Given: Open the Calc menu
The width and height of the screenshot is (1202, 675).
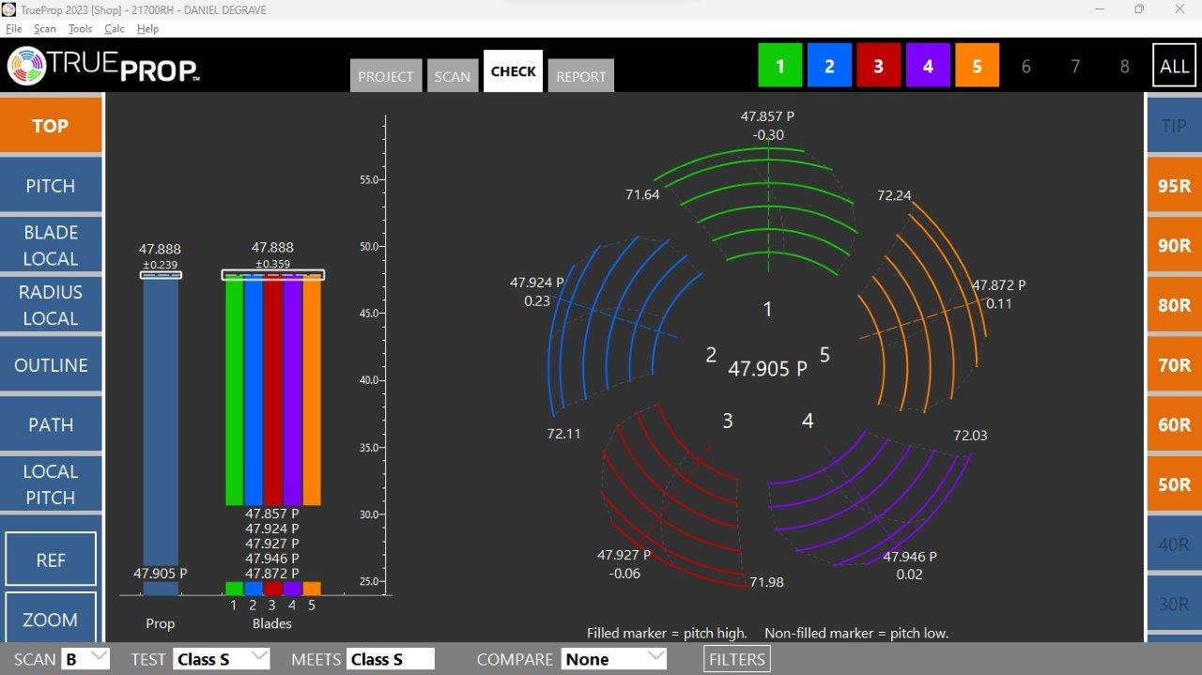Looking at the screenshot, I should pos(115,29).
